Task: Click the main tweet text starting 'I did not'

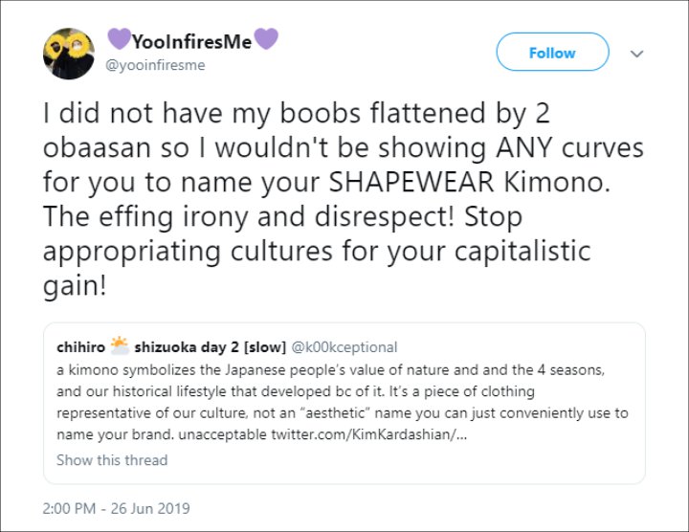Action: coord(343,199)
